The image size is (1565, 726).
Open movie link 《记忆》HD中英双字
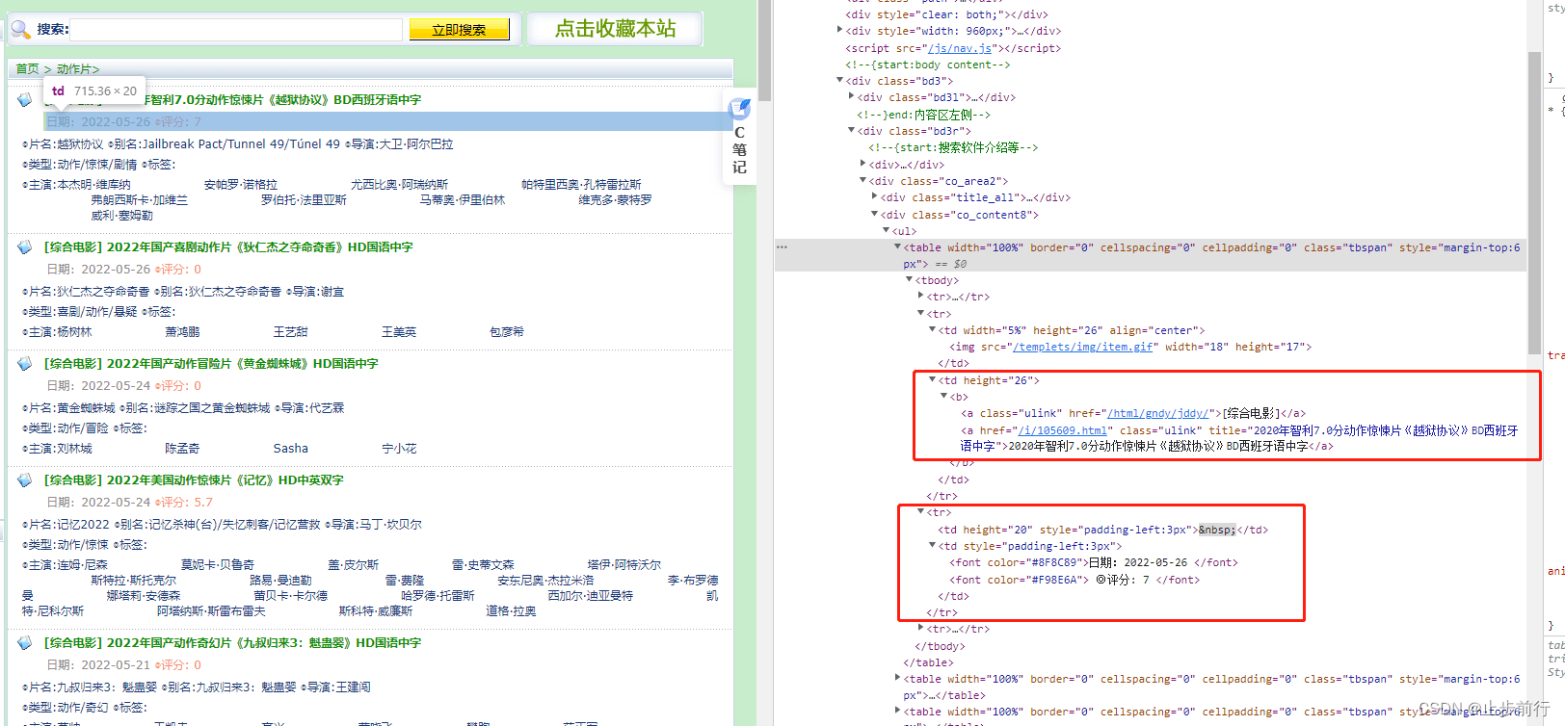225,480
